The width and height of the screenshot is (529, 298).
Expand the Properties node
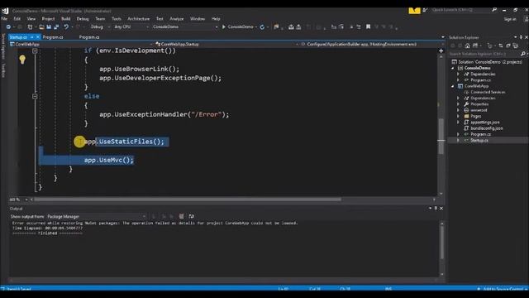pyautogui.click(x=458, y=104)
